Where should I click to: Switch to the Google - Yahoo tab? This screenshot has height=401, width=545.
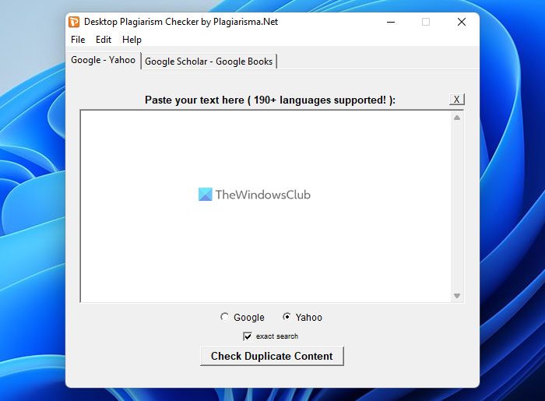pos(104,60)
